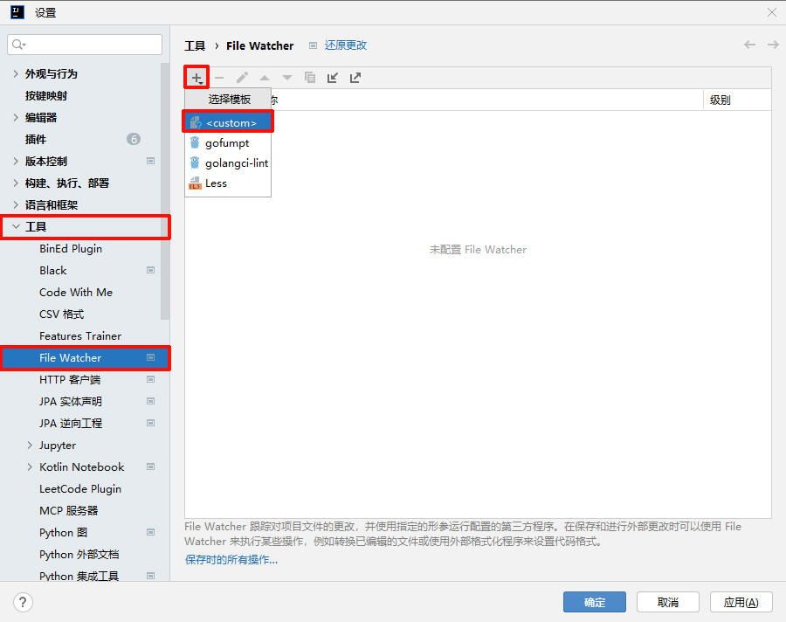The width and height of the screenshot is (786, 622).
Task: Click the move up arrow icon
Action: tap(265, 78)
